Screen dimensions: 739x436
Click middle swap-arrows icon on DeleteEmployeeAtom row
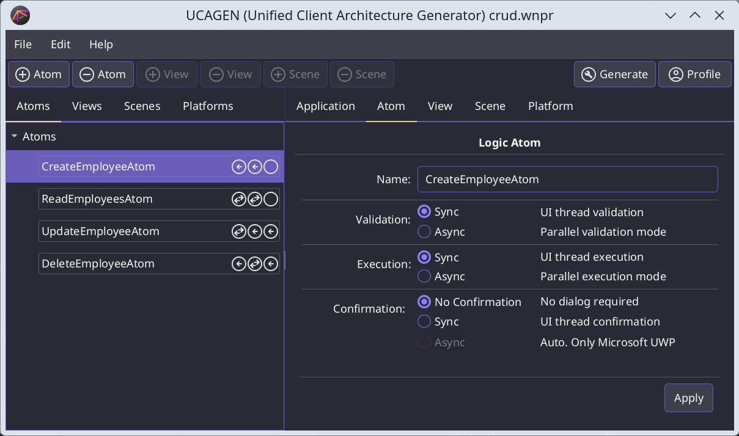(x=255, y=264)
